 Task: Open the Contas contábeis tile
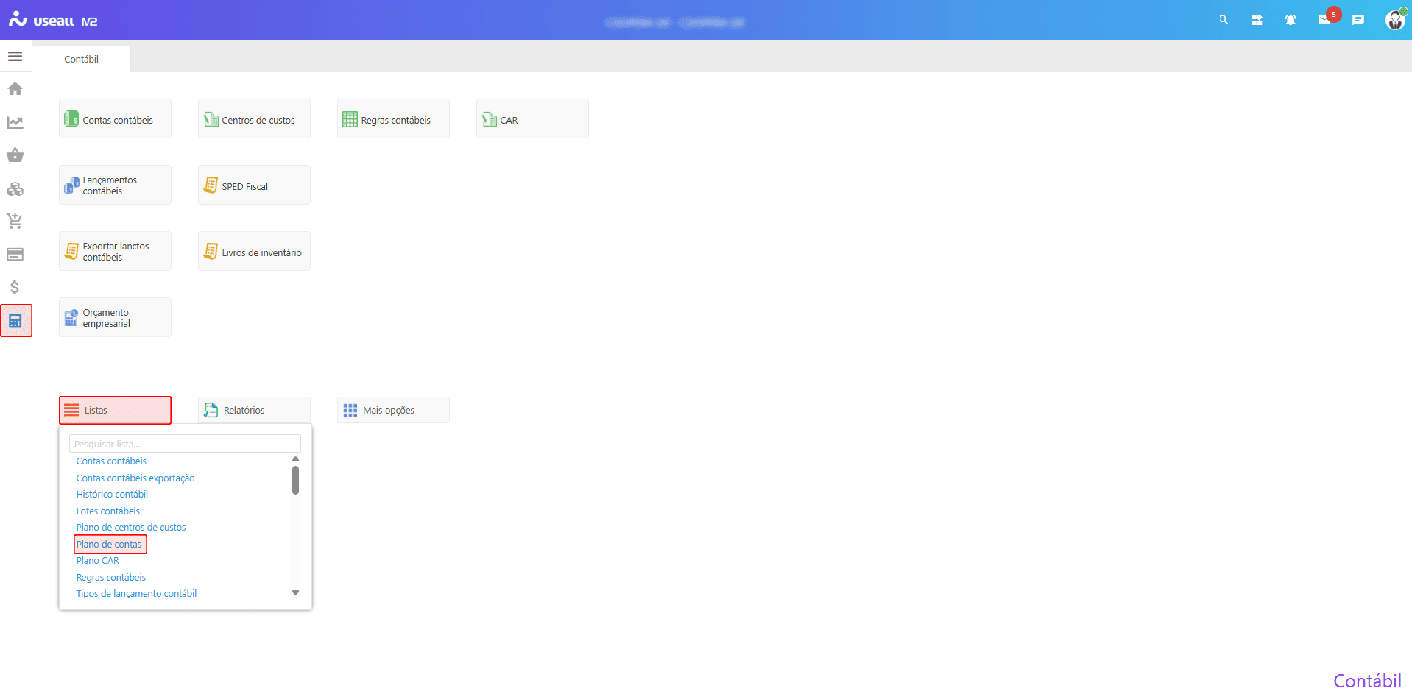point(115,119)
